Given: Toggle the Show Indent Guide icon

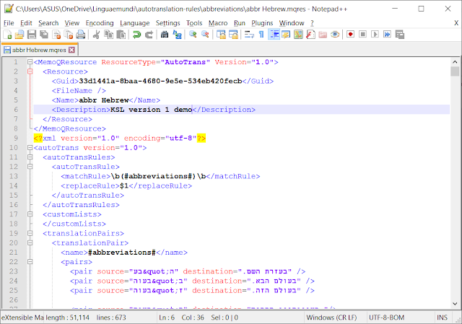Looking at the screenshot, I should pyautogui.click(x=274, y=35).
